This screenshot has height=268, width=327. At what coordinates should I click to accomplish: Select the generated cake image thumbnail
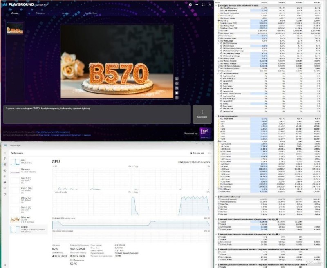(15, 28)
